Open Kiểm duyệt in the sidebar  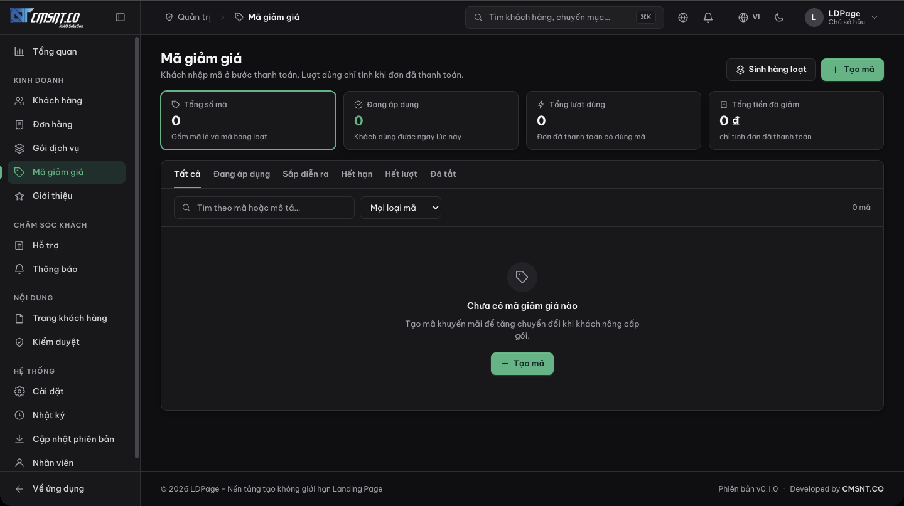pyautogui.click(x=67, y=342)
